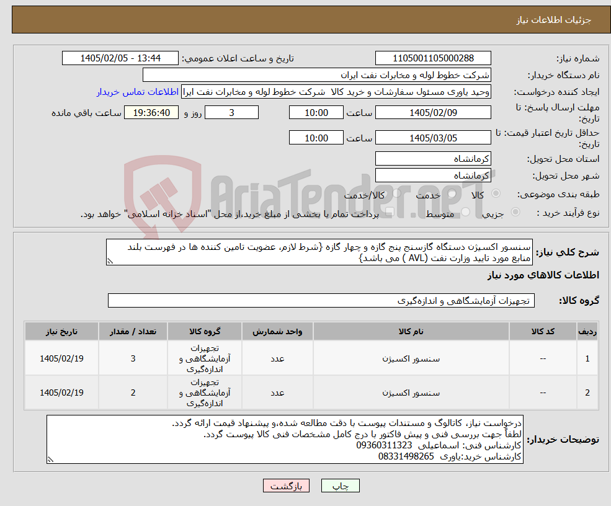Click the row number 2 cell

587,393
